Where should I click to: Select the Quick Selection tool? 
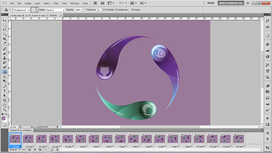pos(5,34)
